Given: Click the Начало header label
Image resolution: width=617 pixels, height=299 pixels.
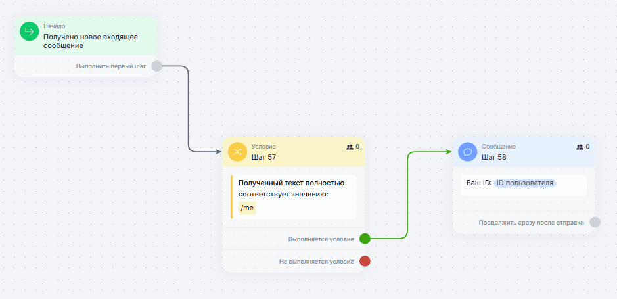Looking at the screenshot, I should coord(55,26).
